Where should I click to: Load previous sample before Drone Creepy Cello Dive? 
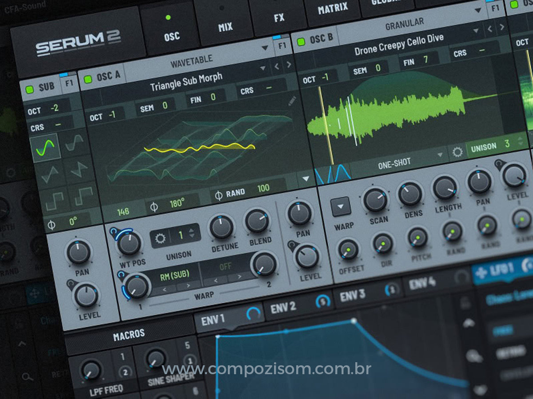490,29
